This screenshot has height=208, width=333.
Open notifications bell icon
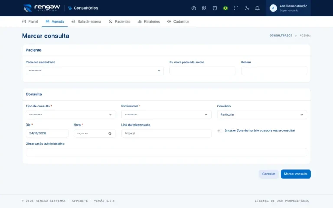click(257, 8)
